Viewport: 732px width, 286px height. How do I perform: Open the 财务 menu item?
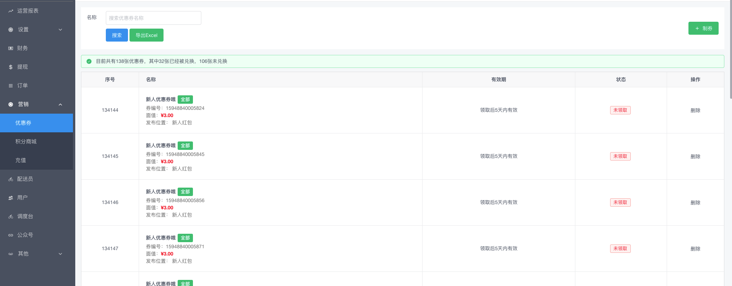[36, 48]
